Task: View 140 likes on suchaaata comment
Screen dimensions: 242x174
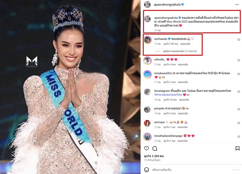Action: [171, 44]
